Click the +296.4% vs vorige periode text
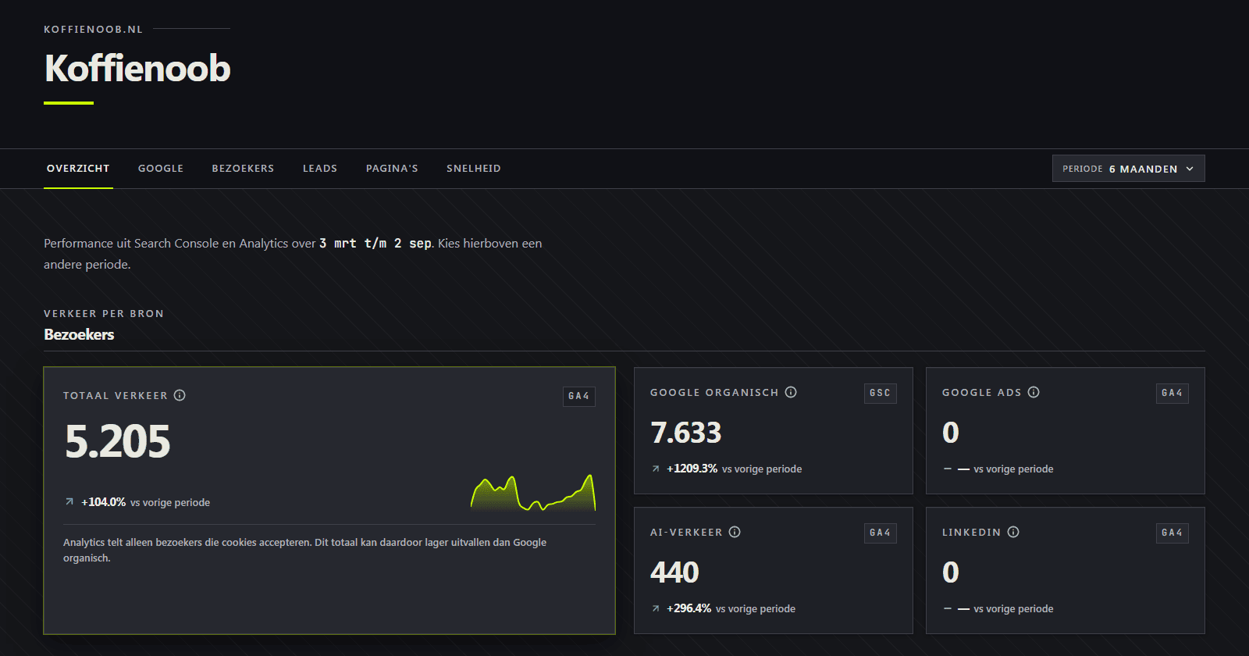1249x656 pixels. (x=731, y=608)
